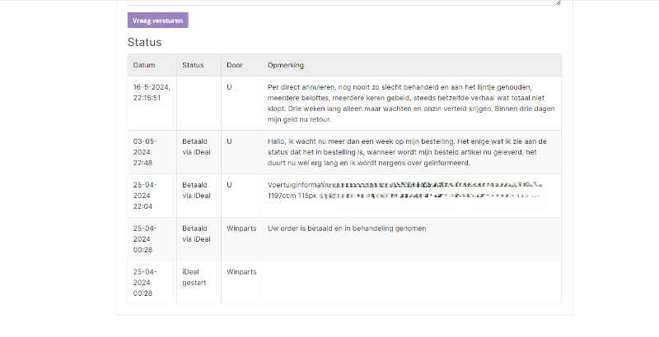Click Betaald via iDeal in 03-05-2024 row

pyautogui.click(x=196, y=146)
